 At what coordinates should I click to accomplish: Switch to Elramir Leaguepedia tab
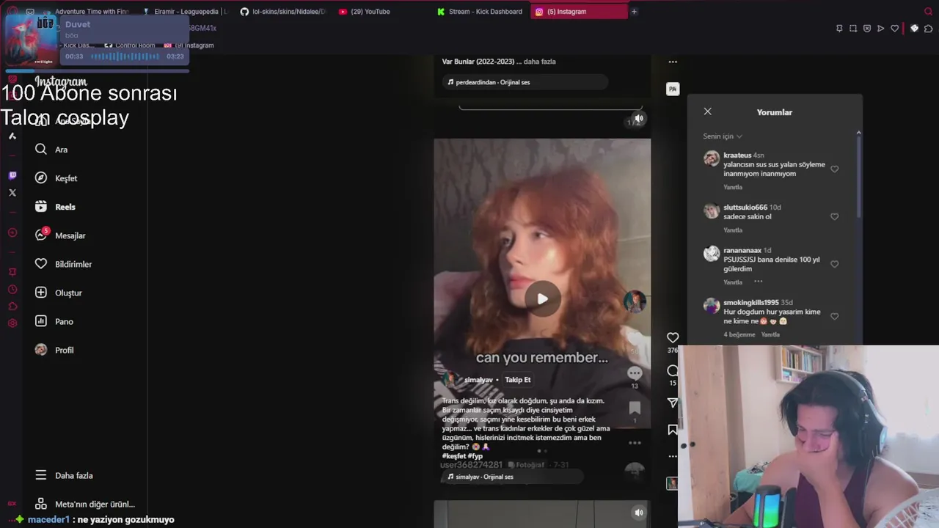click(185, 12)
